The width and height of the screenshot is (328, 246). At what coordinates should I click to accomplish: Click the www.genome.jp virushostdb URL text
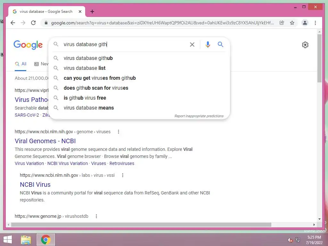52,216
